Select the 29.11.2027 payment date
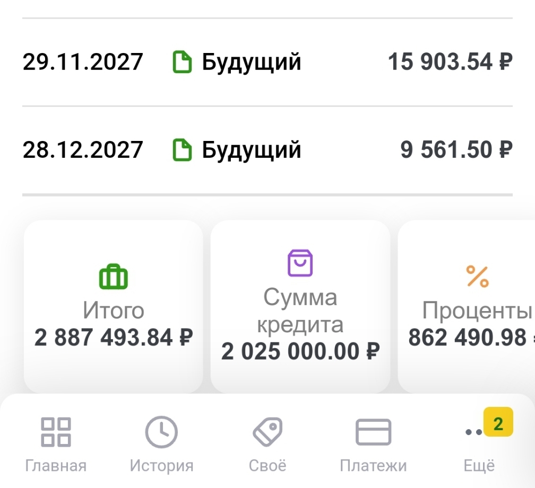This screenshot has height=488, width=535. pyautogui.click(x=83, y=63)
